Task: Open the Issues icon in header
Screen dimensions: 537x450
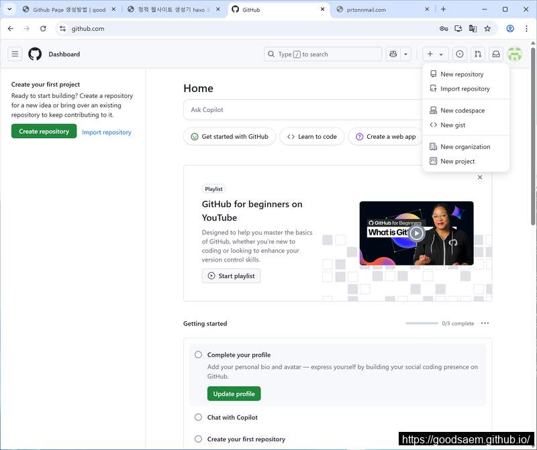Action: tap(460, 54)
